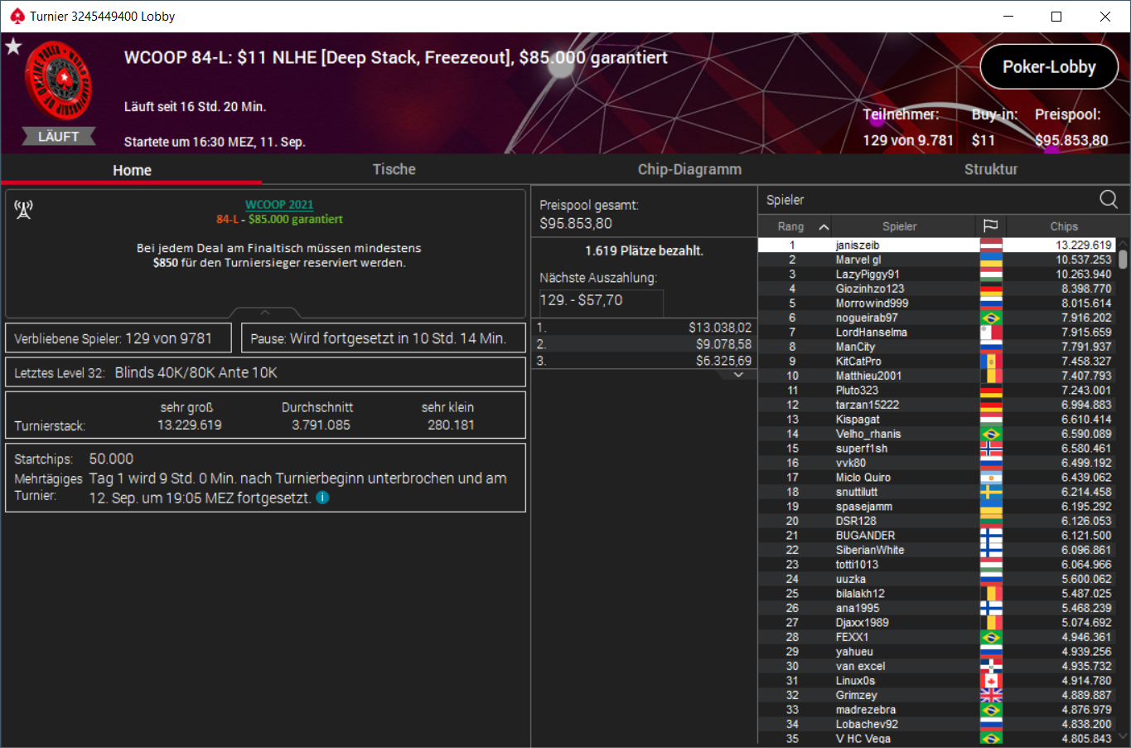Collapse the tournament info panel chevron
Image resolution: width=1131 pixels, height=748 pixels.
pos(265,313)
